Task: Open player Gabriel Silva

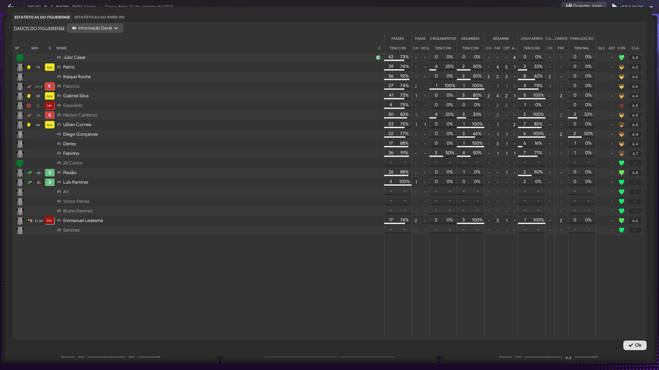Action: (76, 96)
